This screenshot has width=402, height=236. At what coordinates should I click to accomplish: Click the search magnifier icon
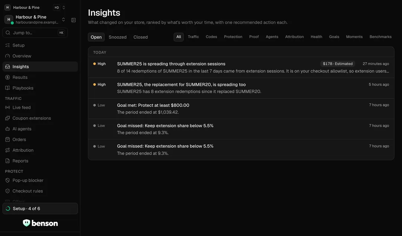pyautogui.click(x=8, y=33)
